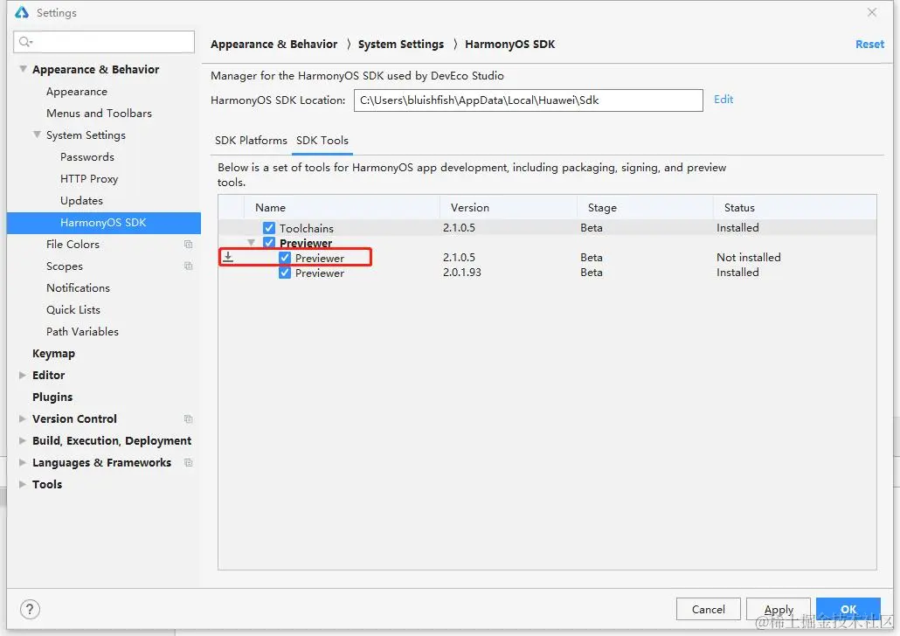Open Notifications settings
900x636 pixels.
coord(78,287)
